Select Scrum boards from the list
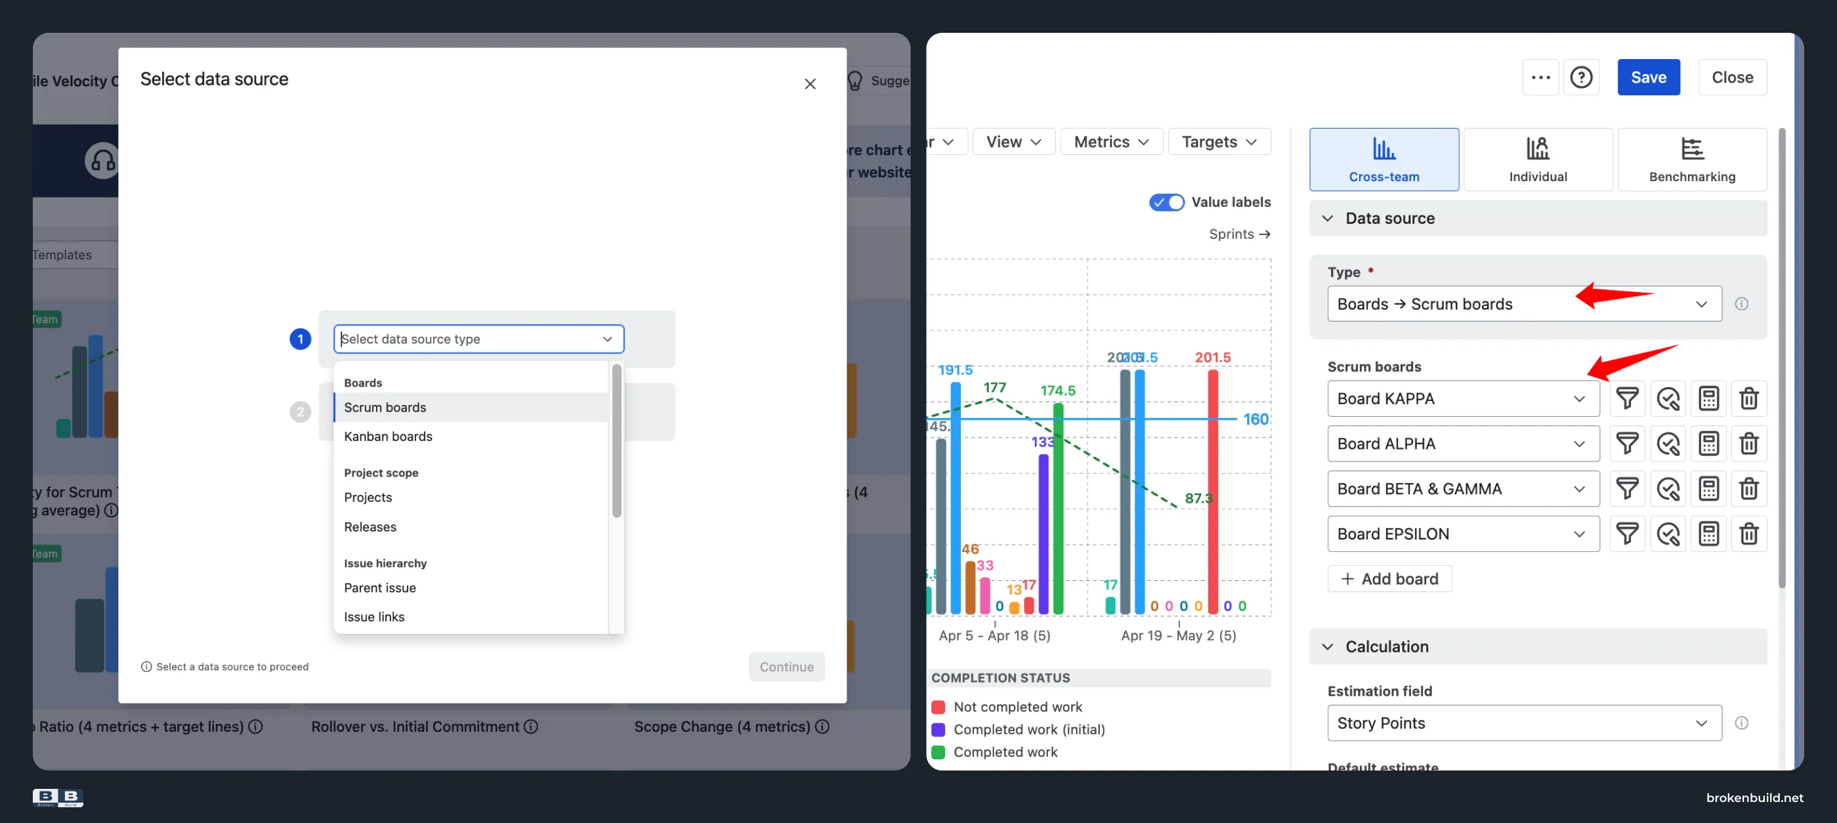1837x823 pixels. 471,407
